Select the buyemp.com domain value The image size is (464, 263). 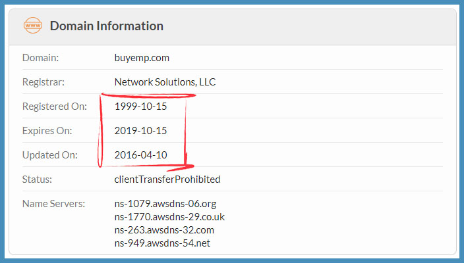click(x=142, y=58)
